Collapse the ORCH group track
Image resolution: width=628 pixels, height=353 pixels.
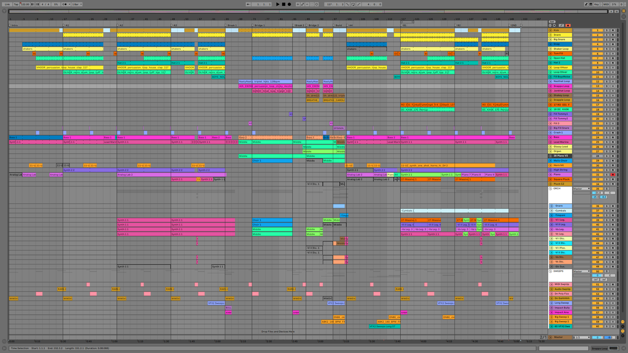(551, 188)
